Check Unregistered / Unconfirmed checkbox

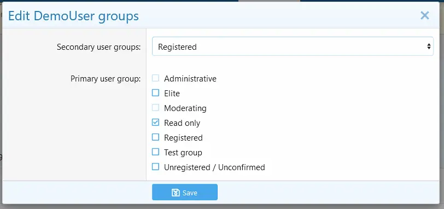155,166
